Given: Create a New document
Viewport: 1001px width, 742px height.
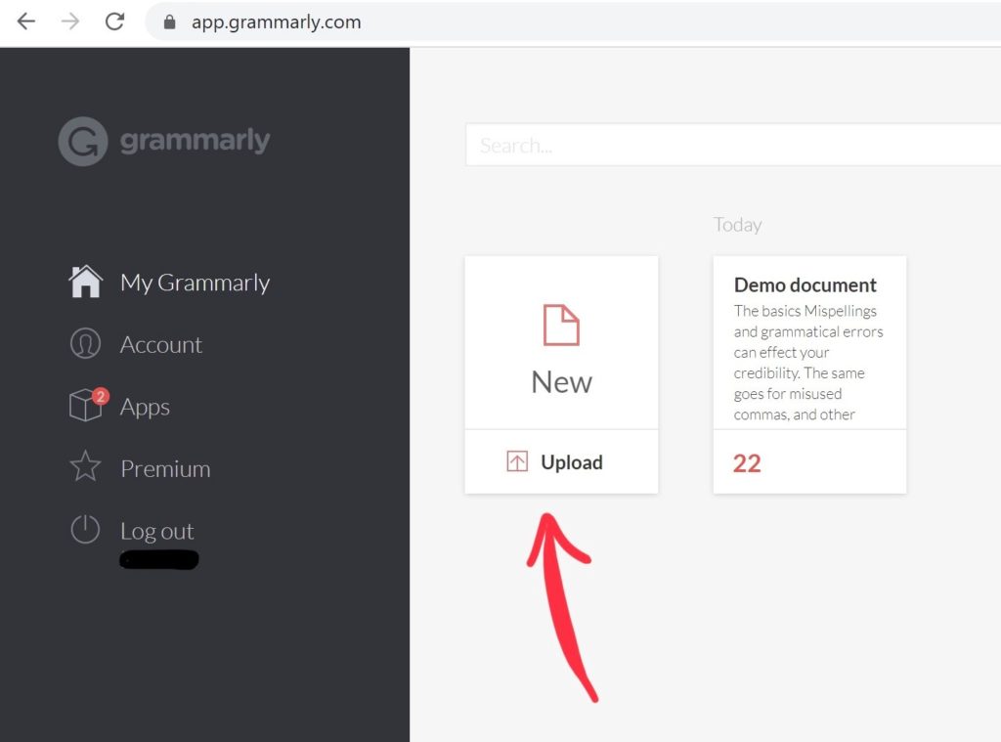Looking at the screenshot, I should pyautogui.click(x=561, y=343).
